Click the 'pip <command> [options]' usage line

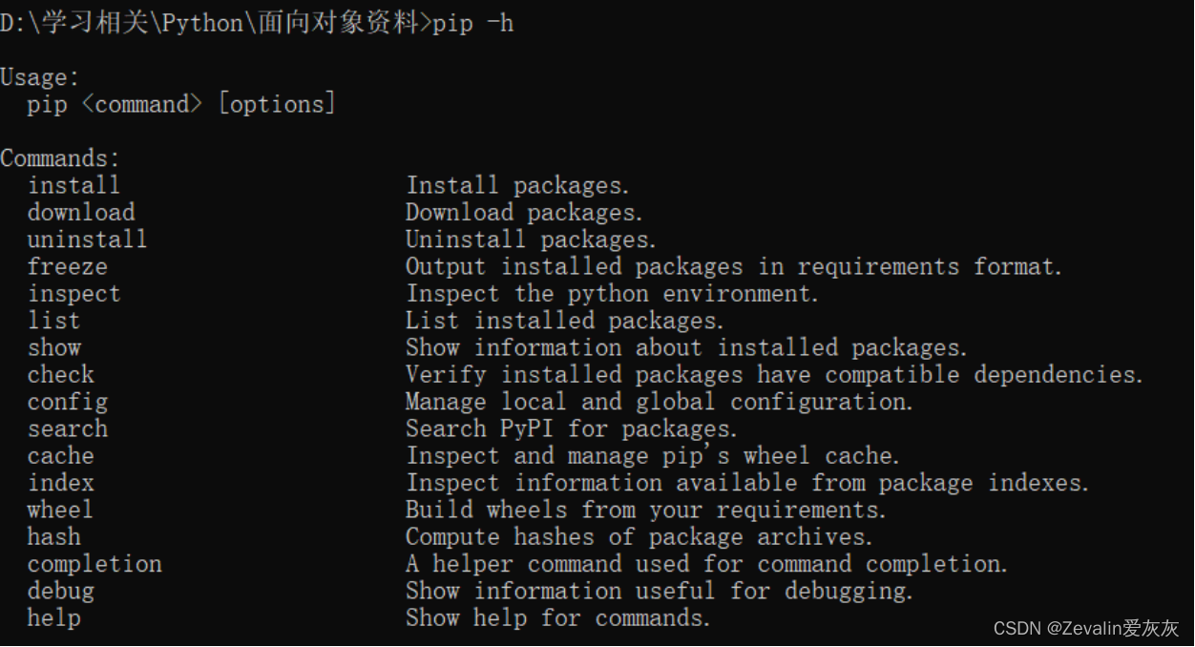[x=181, y=104]
